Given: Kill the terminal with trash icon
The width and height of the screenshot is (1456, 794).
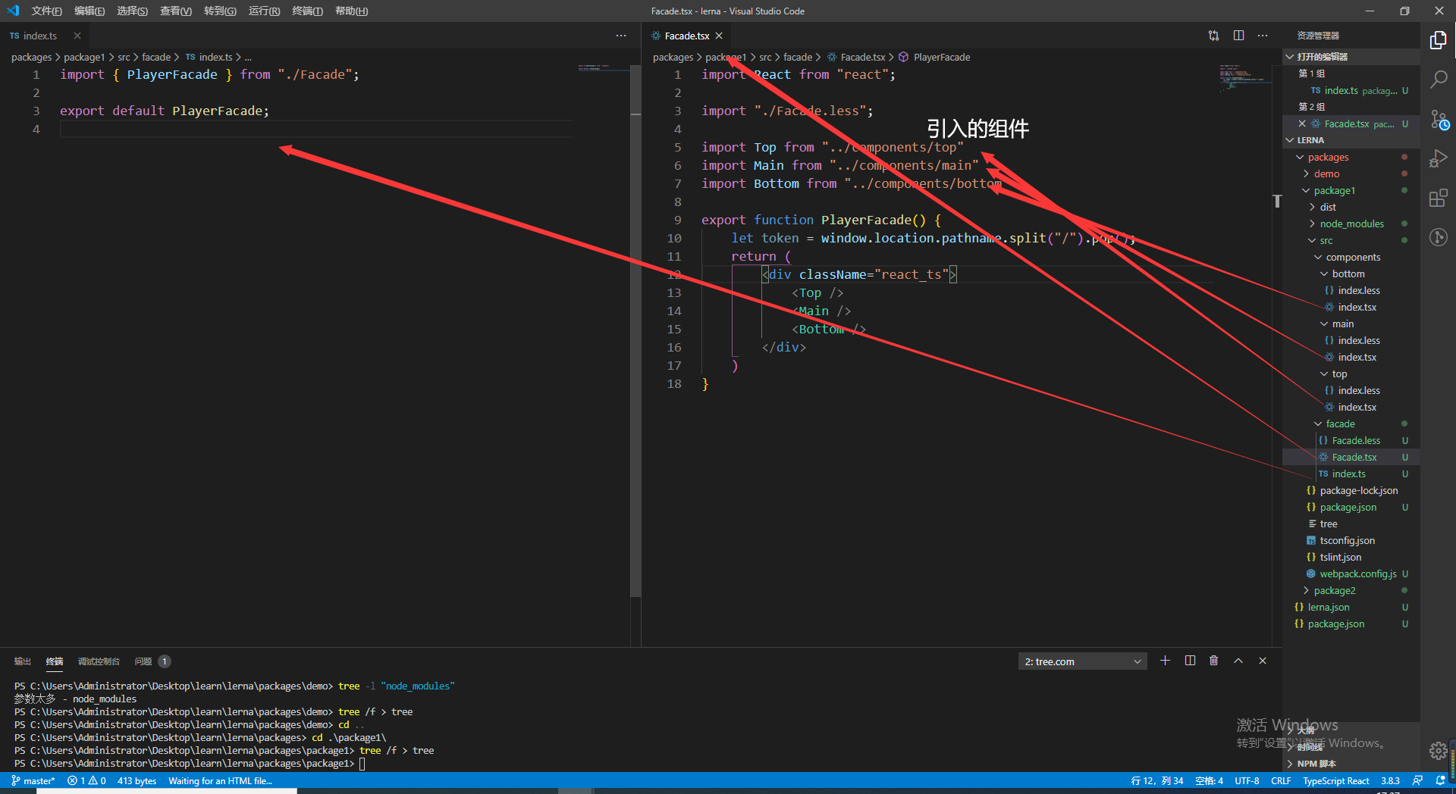Looking at the screenshot, I should pyautogui.click(x=1213, y=661).
